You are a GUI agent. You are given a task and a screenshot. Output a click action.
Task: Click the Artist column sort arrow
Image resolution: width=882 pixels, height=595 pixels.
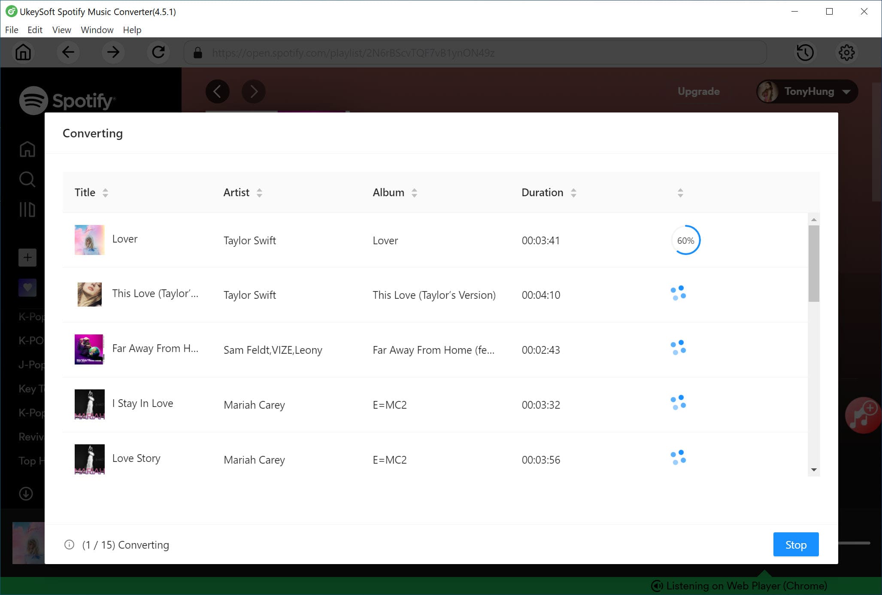(261, 193)
